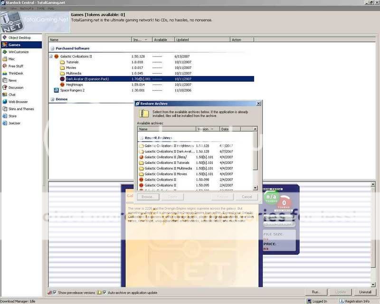Collapse the Purchased Software group
380x304 pixels.
pos(52,48)
